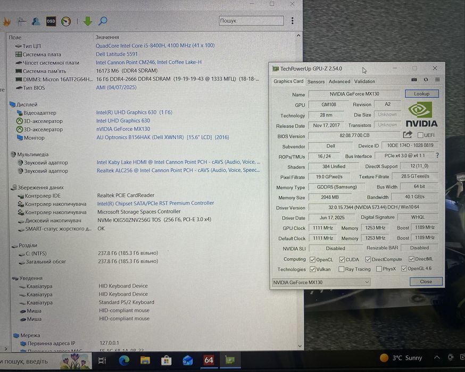Select the Збереження даних group row
Viewport: 465px width, 372px height.
(37, 188)
